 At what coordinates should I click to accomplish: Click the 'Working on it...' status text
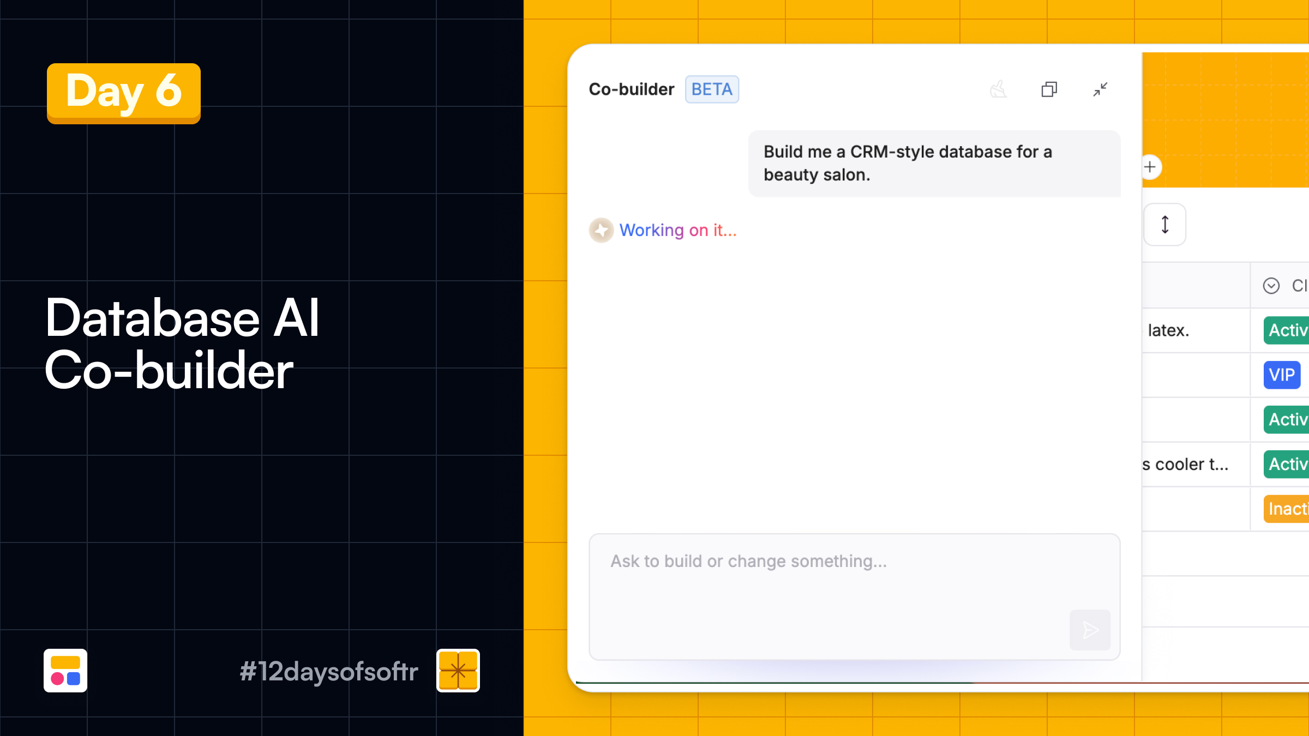tap(678, 230)
